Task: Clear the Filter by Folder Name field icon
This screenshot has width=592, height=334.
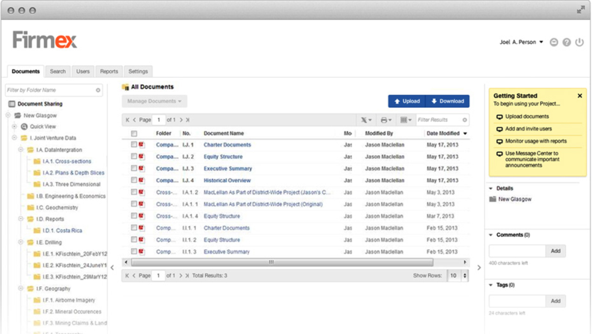Action: 98,91
